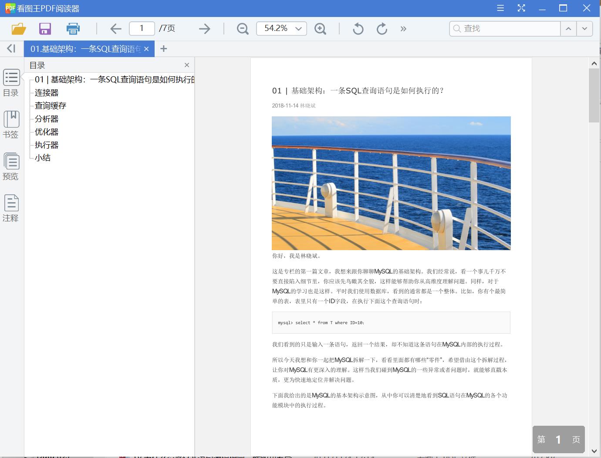Print the document using the printer icon
This screenshot has height=458, width=601.
(x=73, y=28)
